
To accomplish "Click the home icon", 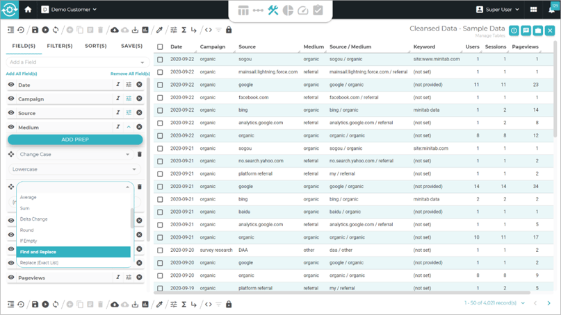I will (28, 10).
